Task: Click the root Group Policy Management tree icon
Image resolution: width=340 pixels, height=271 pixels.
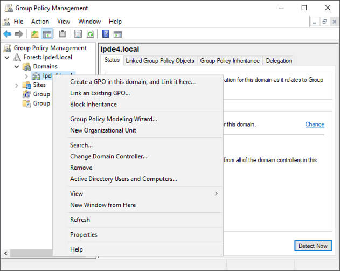Action: (x=8, y=48)
